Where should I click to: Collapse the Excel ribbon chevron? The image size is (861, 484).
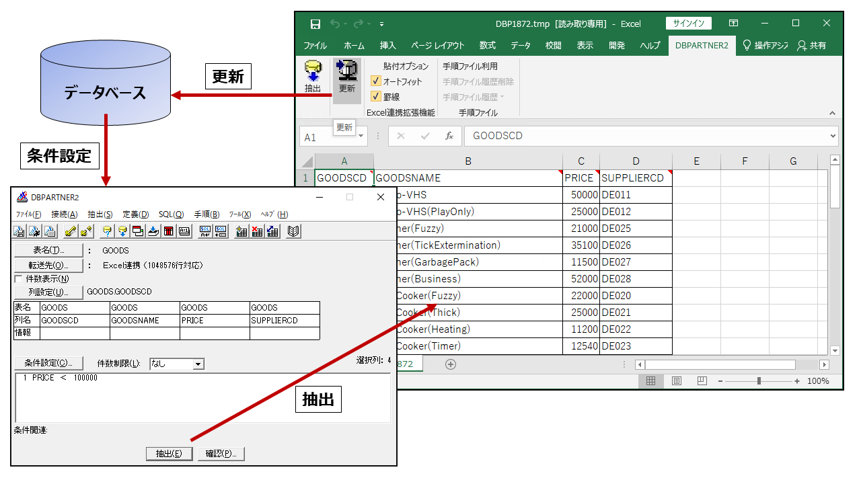coord(832,113)
